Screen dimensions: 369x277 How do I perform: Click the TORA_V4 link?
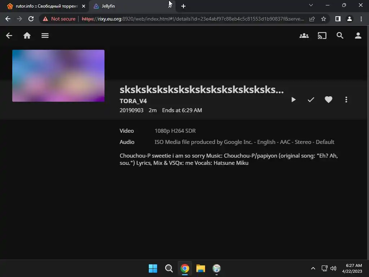133,101
